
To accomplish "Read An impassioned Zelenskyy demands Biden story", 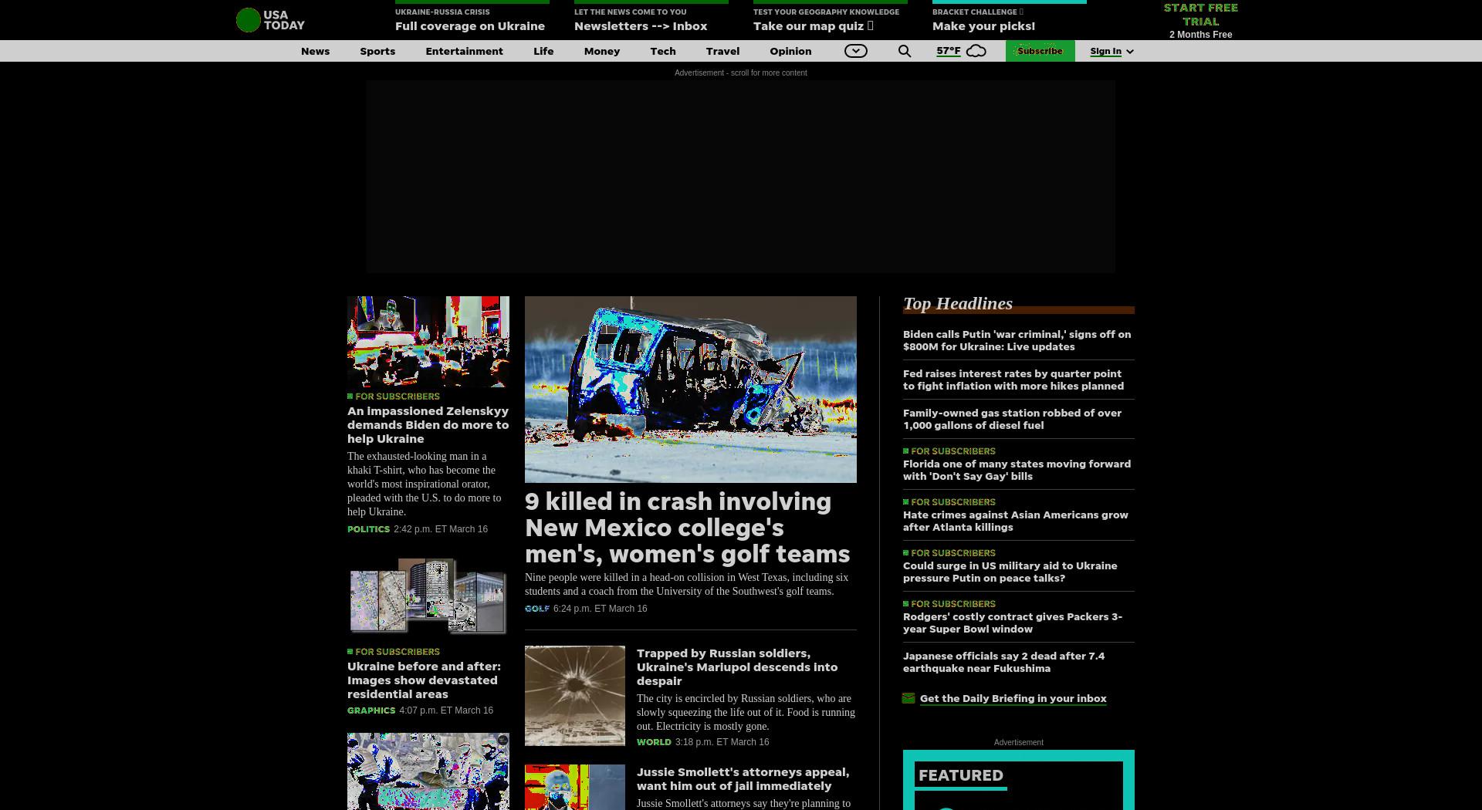I will point(428,424).
